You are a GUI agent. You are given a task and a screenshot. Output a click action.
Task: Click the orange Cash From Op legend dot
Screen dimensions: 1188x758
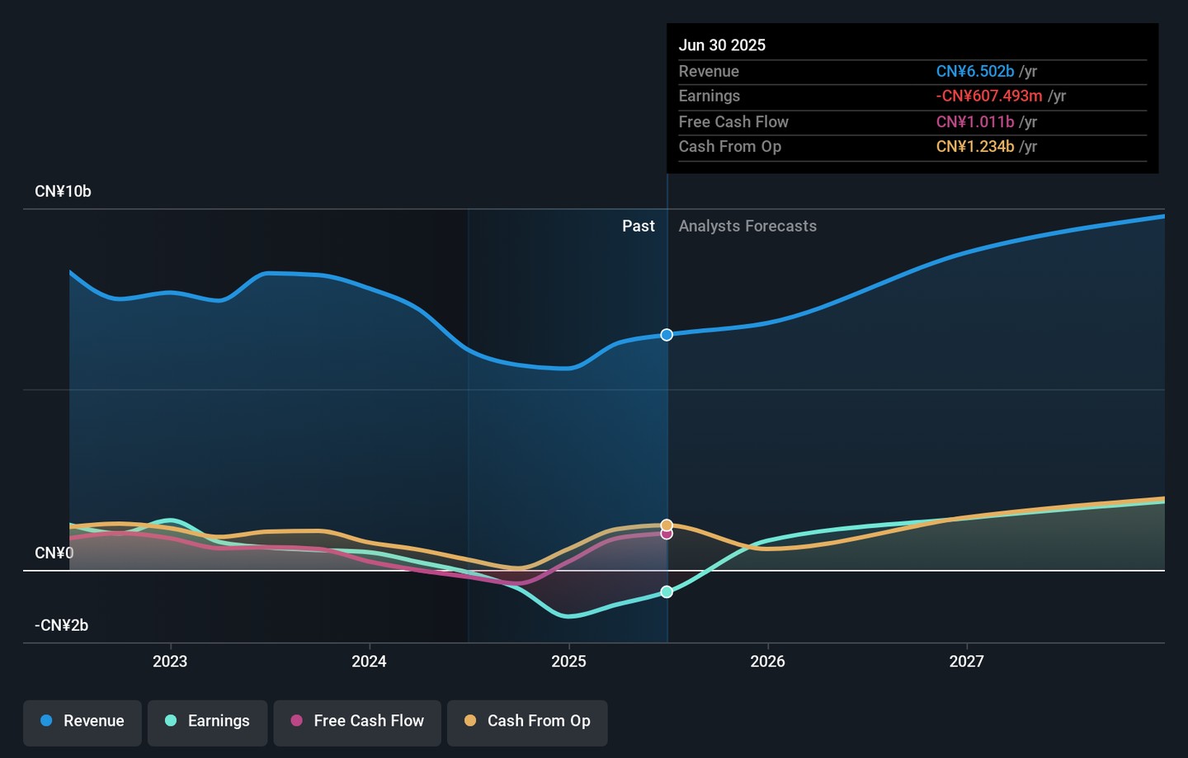pos(470,721)
